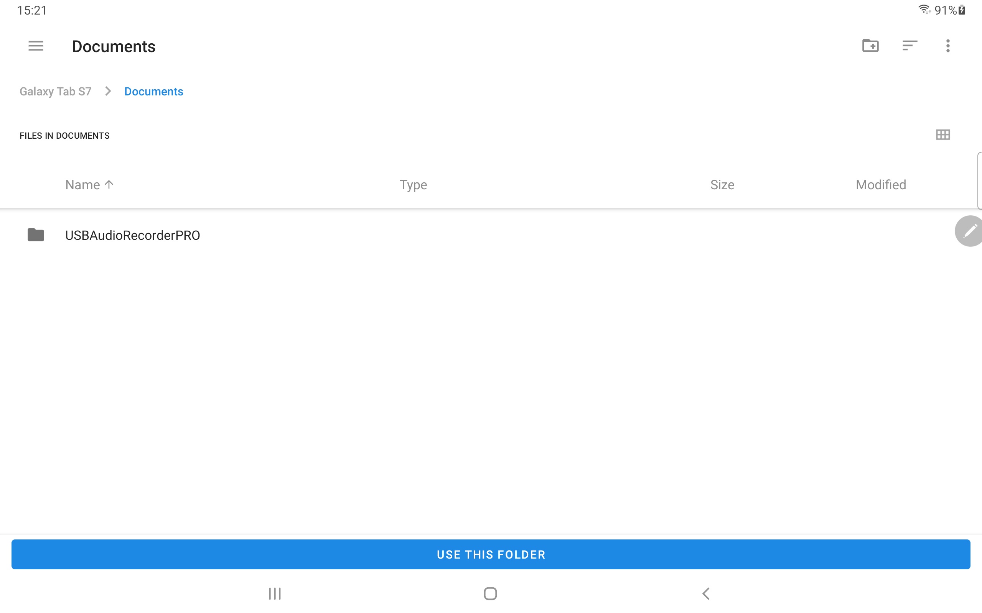Tap the edge panel handle
Viewport: 982px width, 613px height.
pos(979,181)
